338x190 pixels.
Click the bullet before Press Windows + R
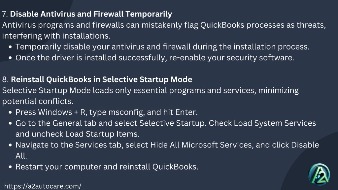(10, 112)
